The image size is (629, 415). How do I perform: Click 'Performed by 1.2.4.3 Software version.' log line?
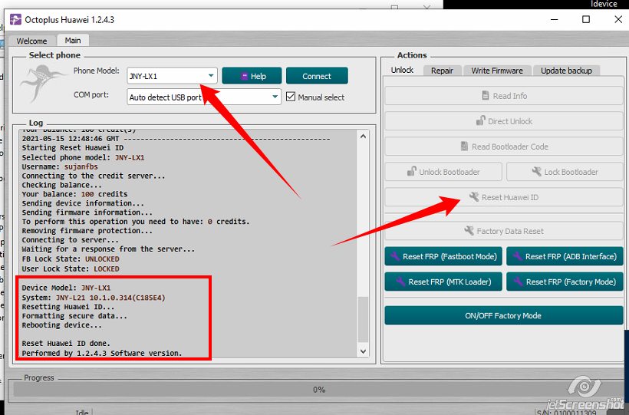click(102, 353)
